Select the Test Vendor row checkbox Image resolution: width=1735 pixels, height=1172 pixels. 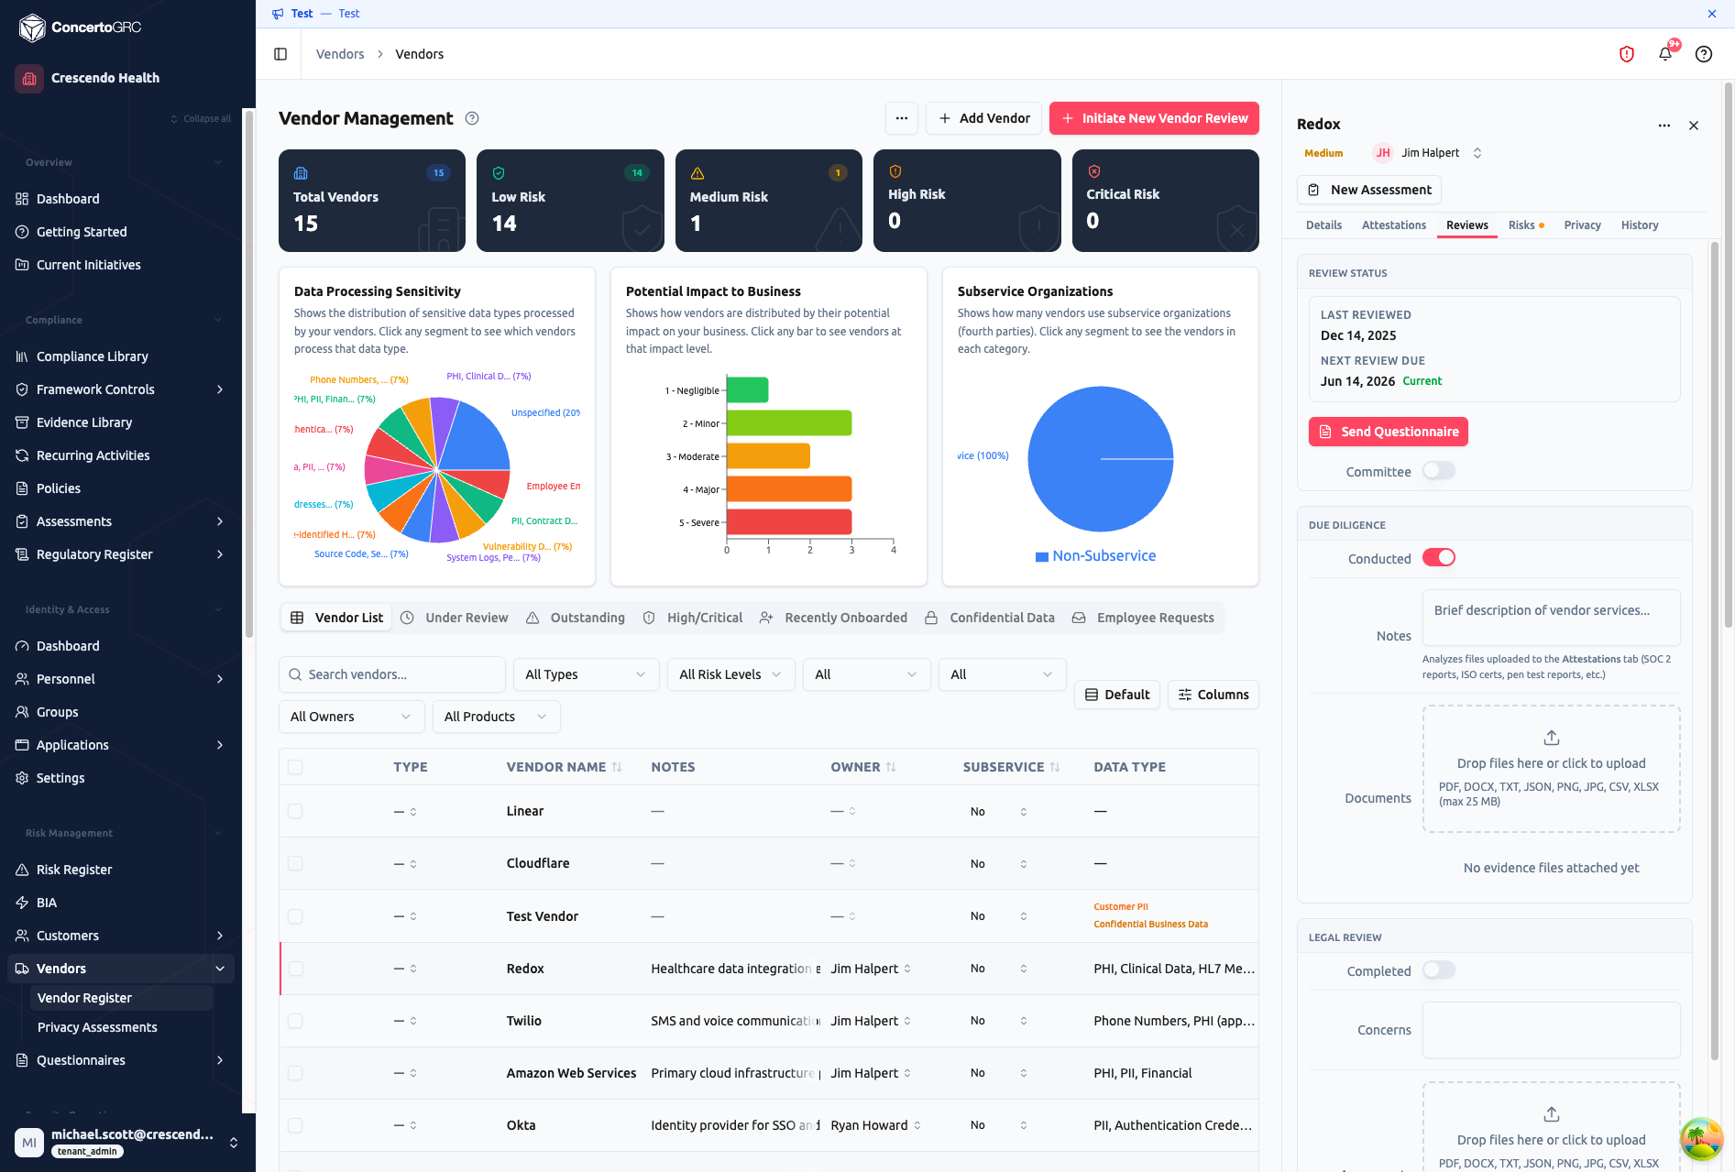coord(295,916)
